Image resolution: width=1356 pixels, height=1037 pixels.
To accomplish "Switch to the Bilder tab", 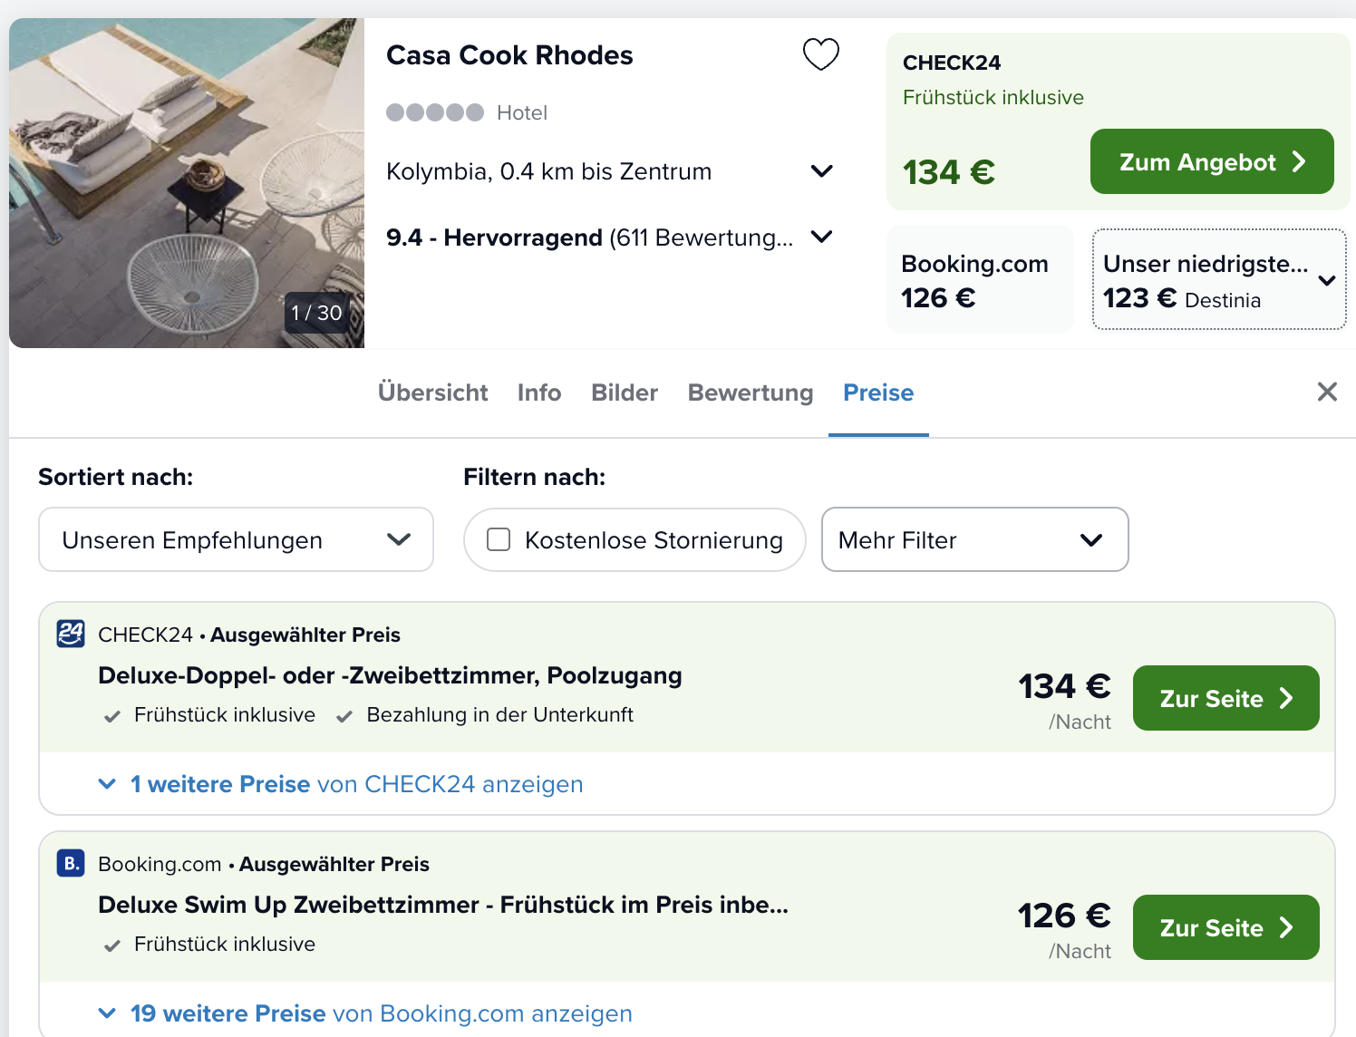I will pos(624,393).
